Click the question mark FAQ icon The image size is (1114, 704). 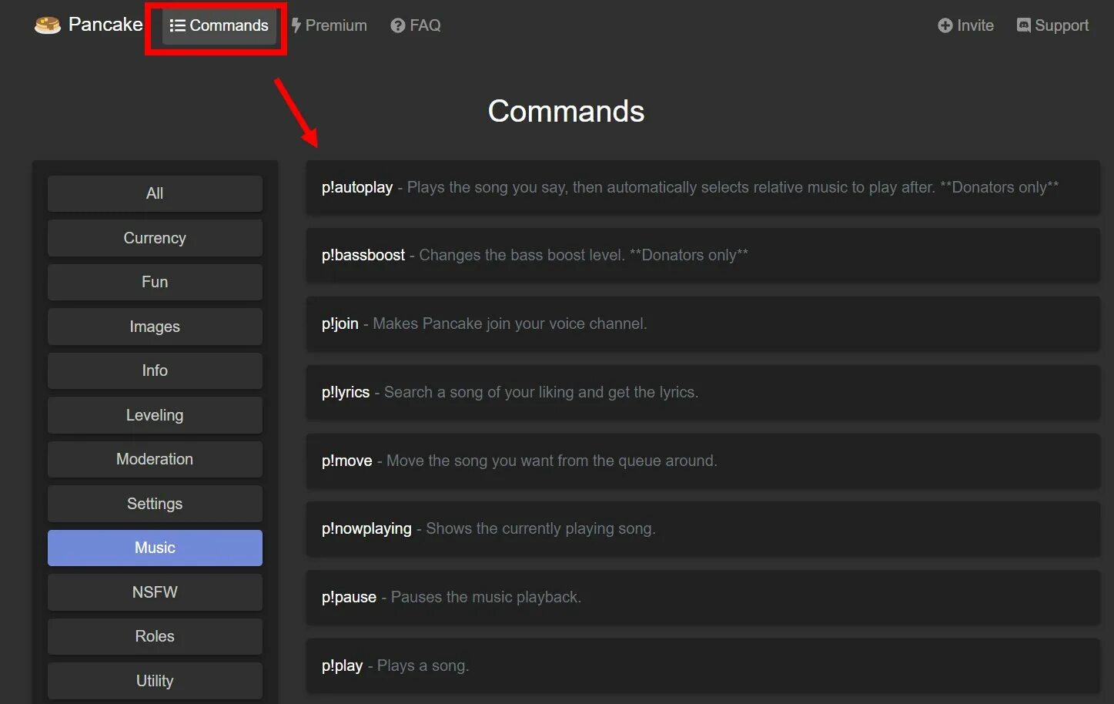click(x=397, y=25)
